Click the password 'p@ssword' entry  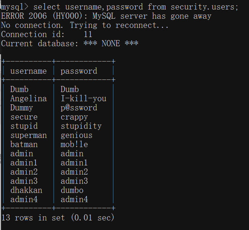(x=79, y=108)
